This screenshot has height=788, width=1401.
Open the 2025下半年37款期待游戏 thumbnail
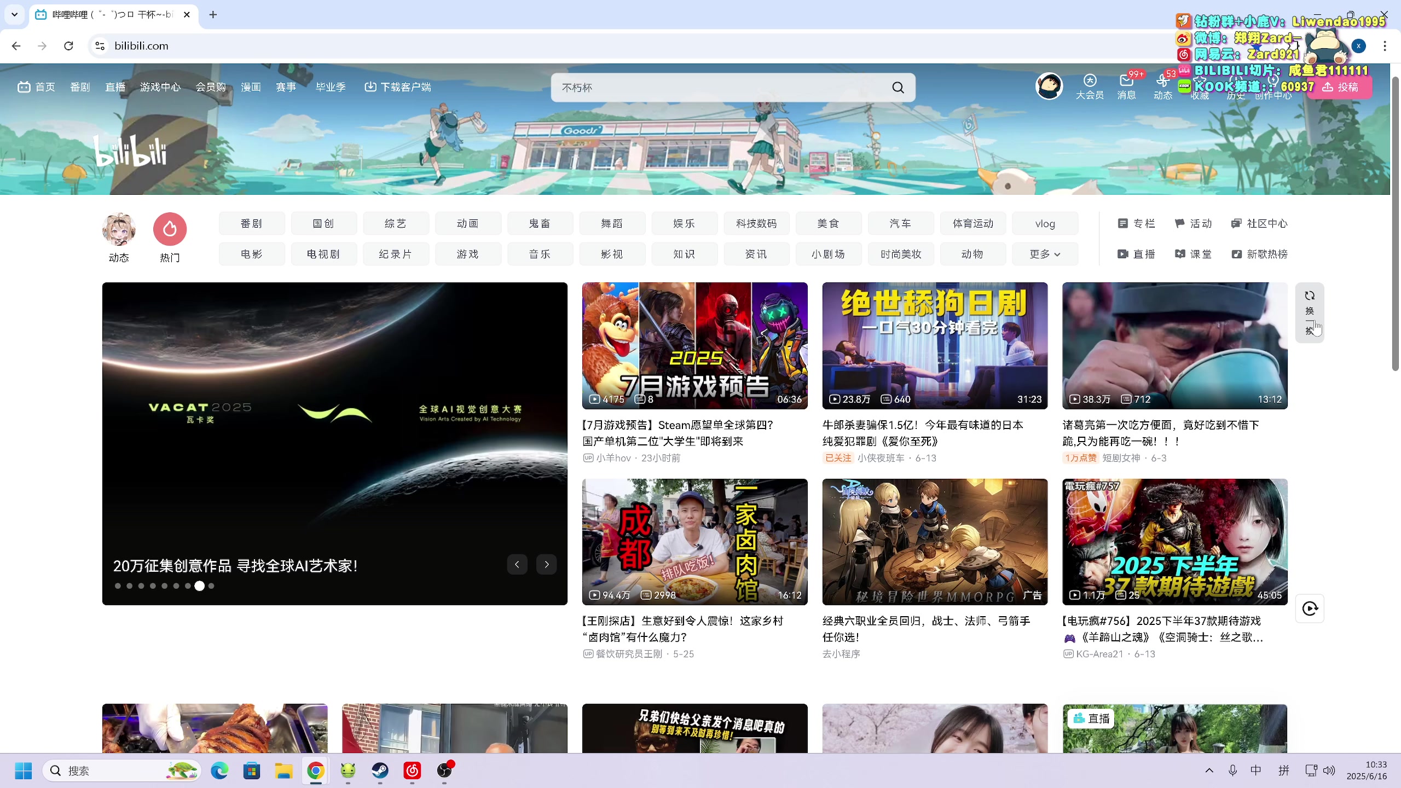pos(1174,542)
